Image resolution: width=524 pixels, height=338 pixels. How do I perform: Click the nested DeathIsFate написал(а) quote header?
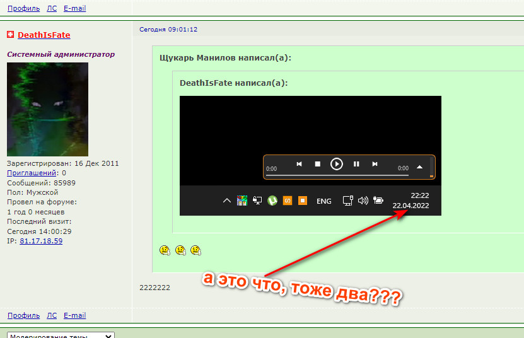point(233,83)
